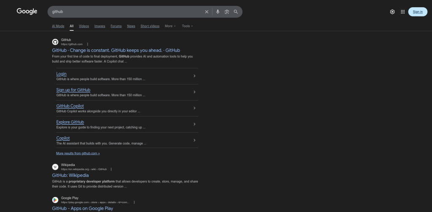Open the Tools dropdown
The image size is (432, 212).
[187, 26]
